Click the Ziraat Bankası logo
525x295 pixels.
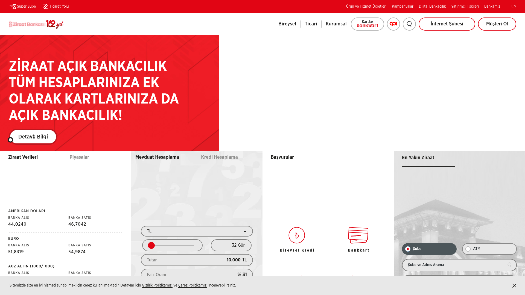(x=36, y=24)
